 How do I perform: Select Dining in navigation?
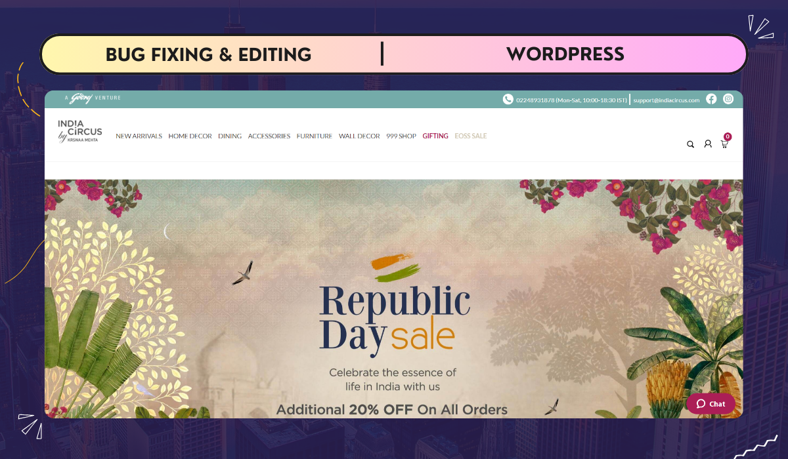coord(230,136)
